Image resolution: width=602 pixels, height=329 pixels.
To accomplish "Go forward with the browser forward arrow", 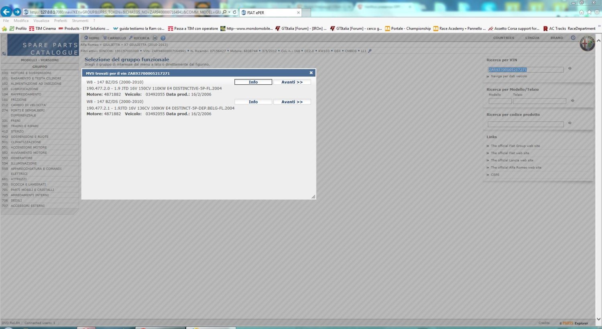I will [17, 12].
